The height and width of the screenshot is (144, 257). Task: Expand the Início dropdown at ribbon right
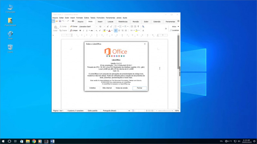tap(178, 27)
